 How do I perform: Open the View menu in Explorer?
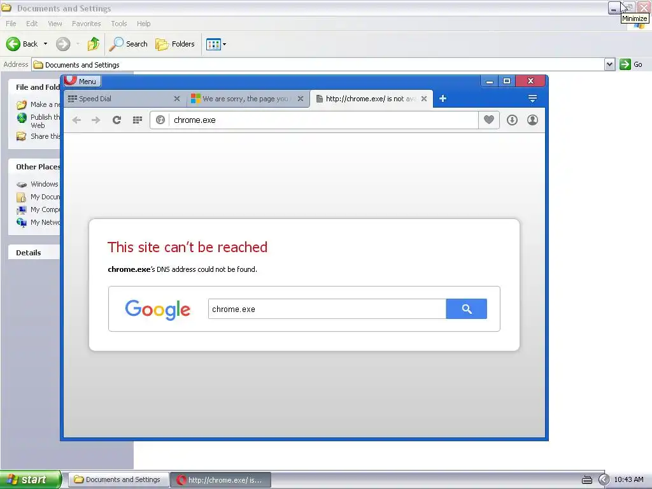55,24
